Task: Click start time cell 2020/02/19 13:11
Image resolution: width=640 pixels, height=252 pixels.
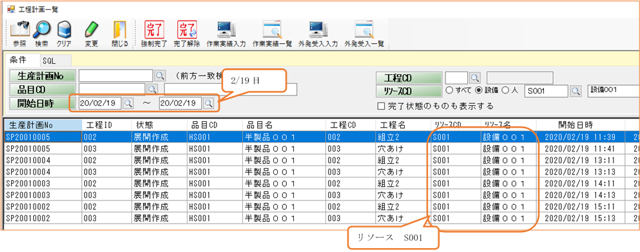Action: click(x=581, y=160)
